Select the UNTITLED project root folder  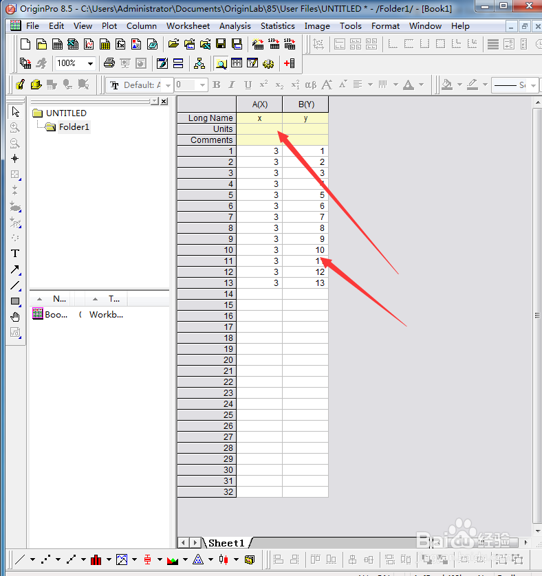pyautogui.click(x=66, y=113)
